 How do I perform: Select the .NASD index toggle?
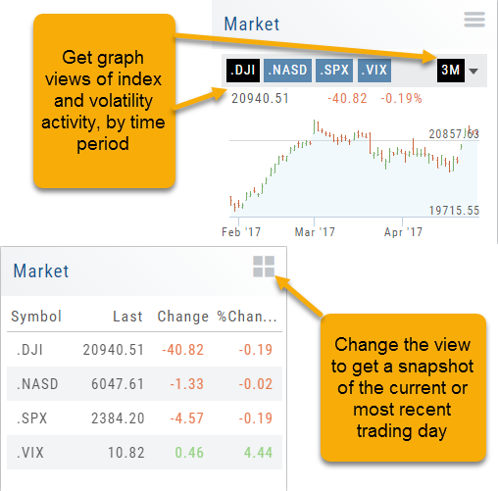(287, 71)
